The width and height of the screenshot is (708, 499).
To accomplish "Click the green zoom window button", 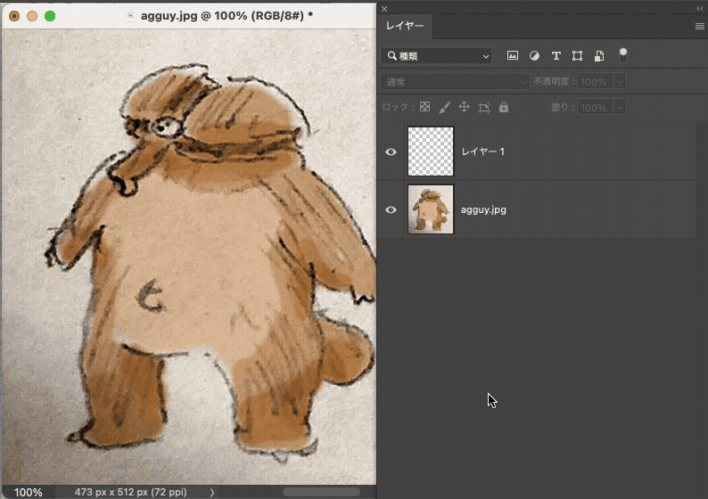I will point(50,16).
